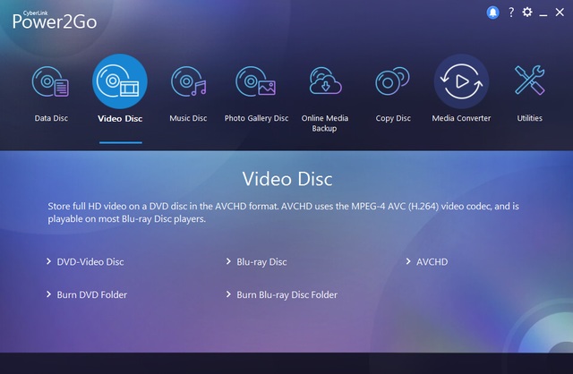Choose the Photo Gallery Disc icon

pyautogui.click(x=256, y=81)
